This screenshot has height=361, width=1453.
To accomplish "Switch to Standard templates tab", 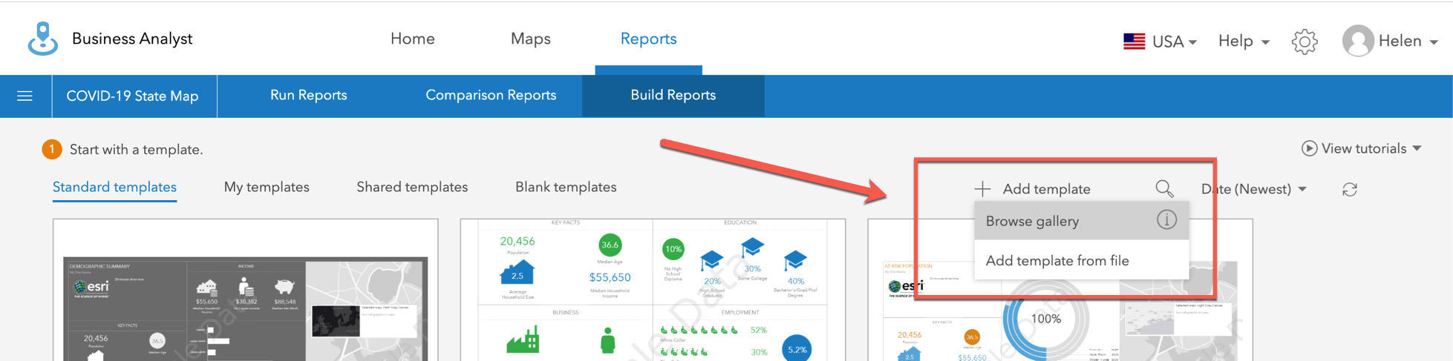I will 114,187.
